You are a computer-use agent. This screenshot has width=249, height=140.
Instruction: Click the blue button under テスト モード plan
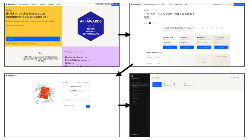click(221, 47)
